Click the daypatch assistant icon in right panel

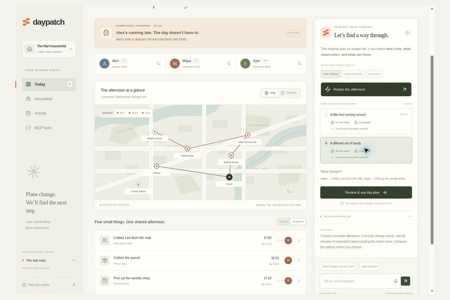pyautogui.click(x=325, y=33)
